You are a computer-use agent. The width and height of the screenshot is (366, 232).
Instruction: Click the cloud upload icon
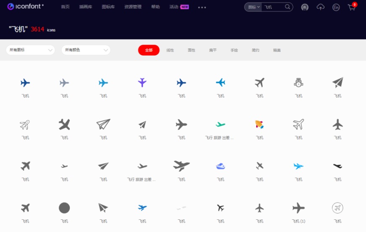[320, 7]
